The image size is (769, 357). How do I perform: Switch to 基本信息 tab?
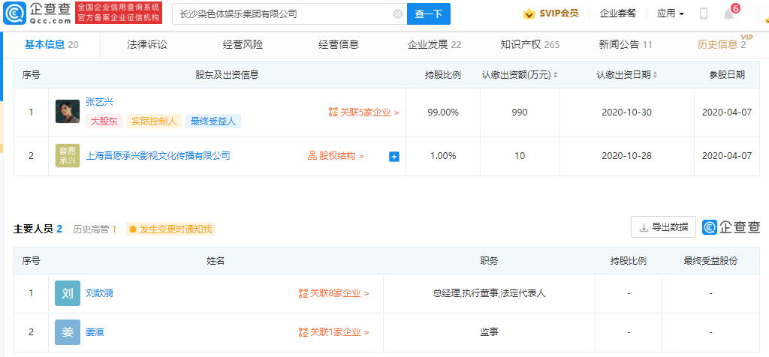coord(52,44)
